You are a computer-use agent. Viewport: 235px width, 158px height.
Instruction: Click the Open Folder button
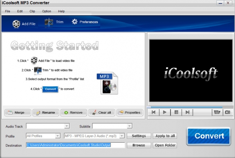point(165,145)
